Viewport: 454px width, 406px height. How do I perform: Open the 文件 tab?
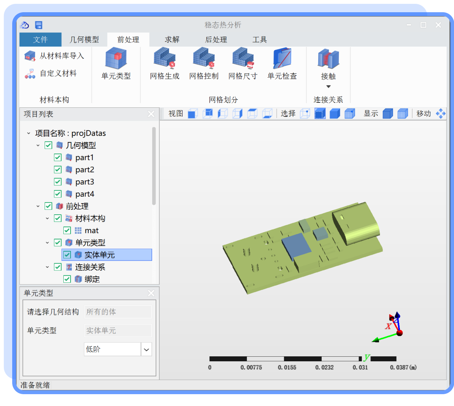40,39
